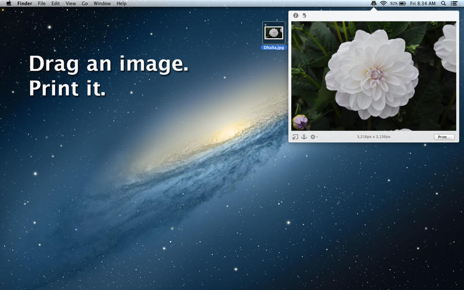Open the View menu
The image size is (464, 290).
(x=71, y=3)
